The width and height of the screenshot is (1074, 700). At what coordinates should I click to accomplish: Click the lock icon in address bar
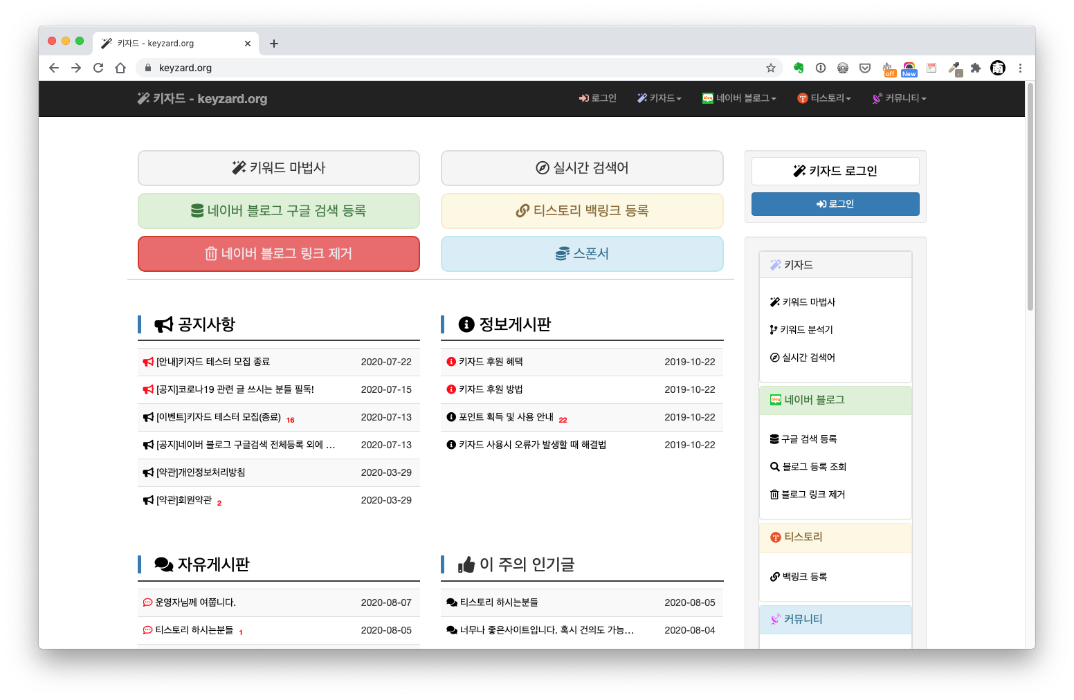coord(147,68)
